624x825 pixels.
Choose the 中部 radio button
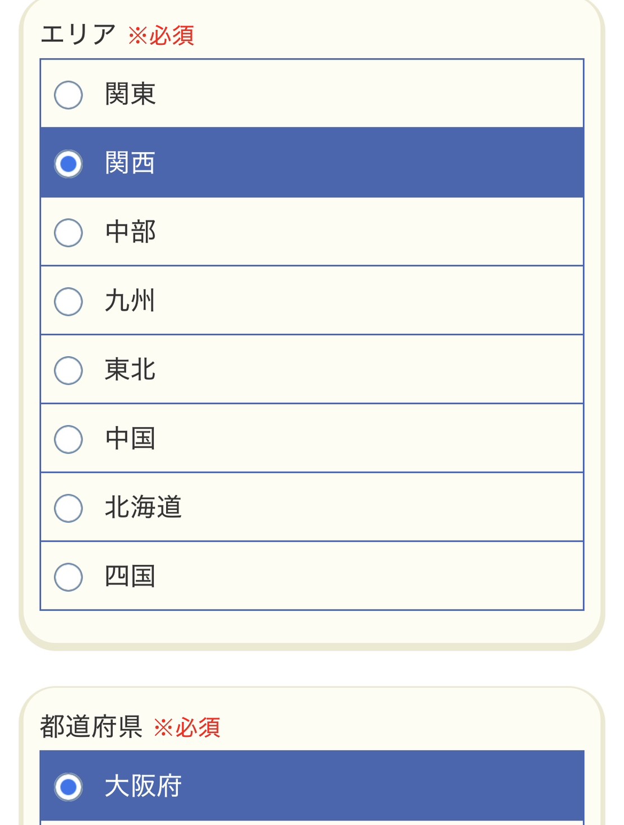click(68, 232)
